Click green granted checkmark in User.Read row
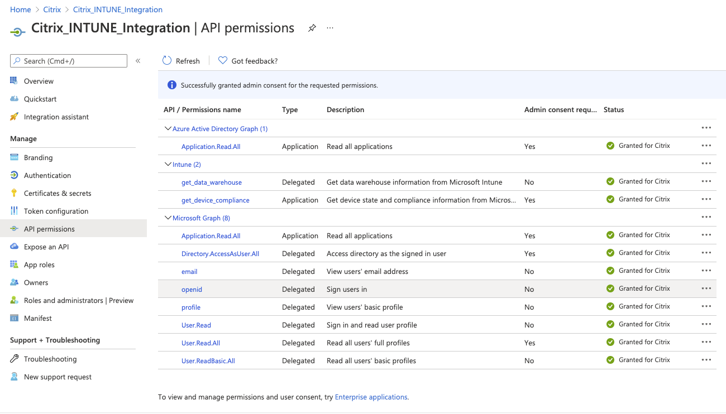Viewport: 726px width, 414px height. pos(610,324)
